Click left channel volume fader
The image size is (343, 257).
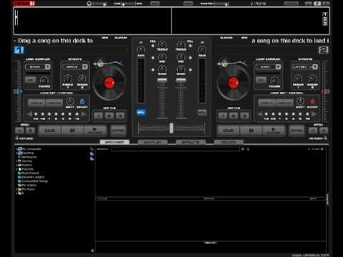coord(162,80)
